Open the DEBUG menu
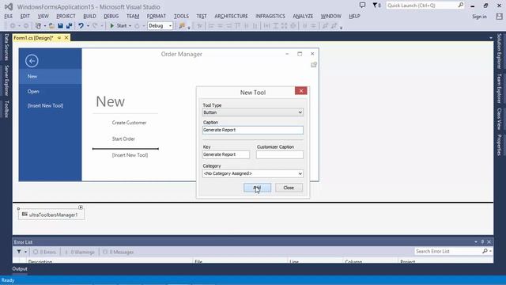 point(111,16)
